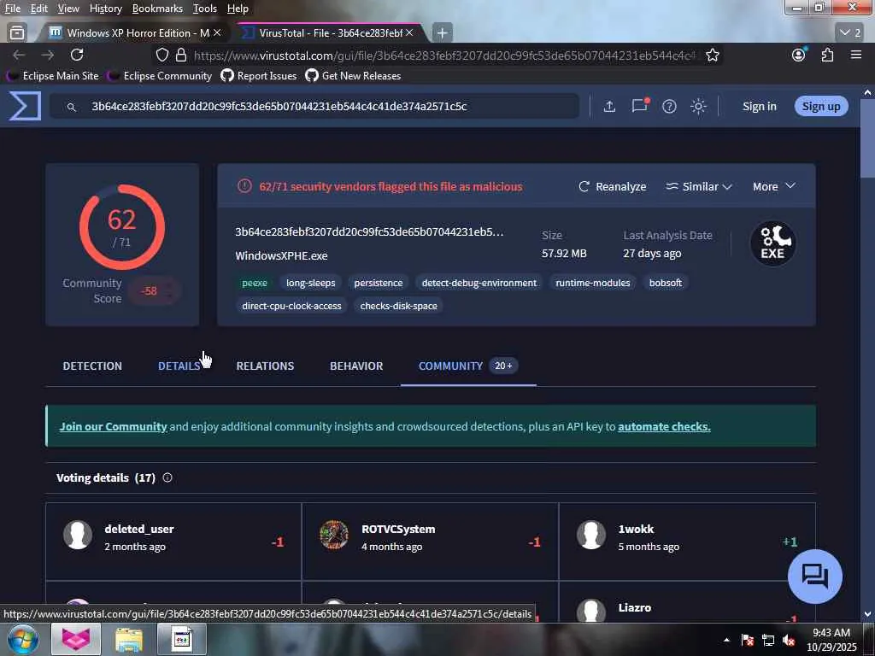
Task: Expand the Similar dropdown
Action: pos(699,187)
